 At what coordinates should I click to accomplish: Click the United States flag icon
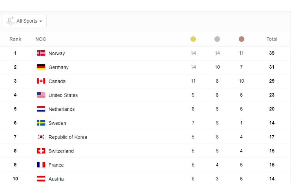[x=41, y=95]
